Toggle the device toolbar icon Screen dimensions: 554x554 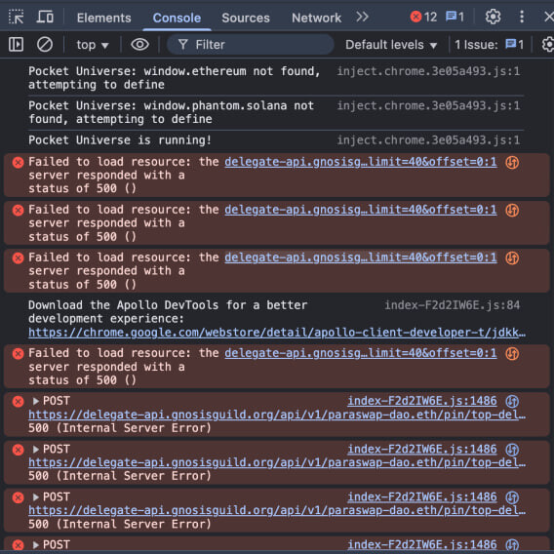coord(45,17)
